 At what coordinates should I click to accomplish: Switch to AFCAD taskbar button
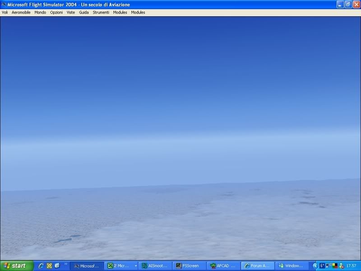[223, 266]
